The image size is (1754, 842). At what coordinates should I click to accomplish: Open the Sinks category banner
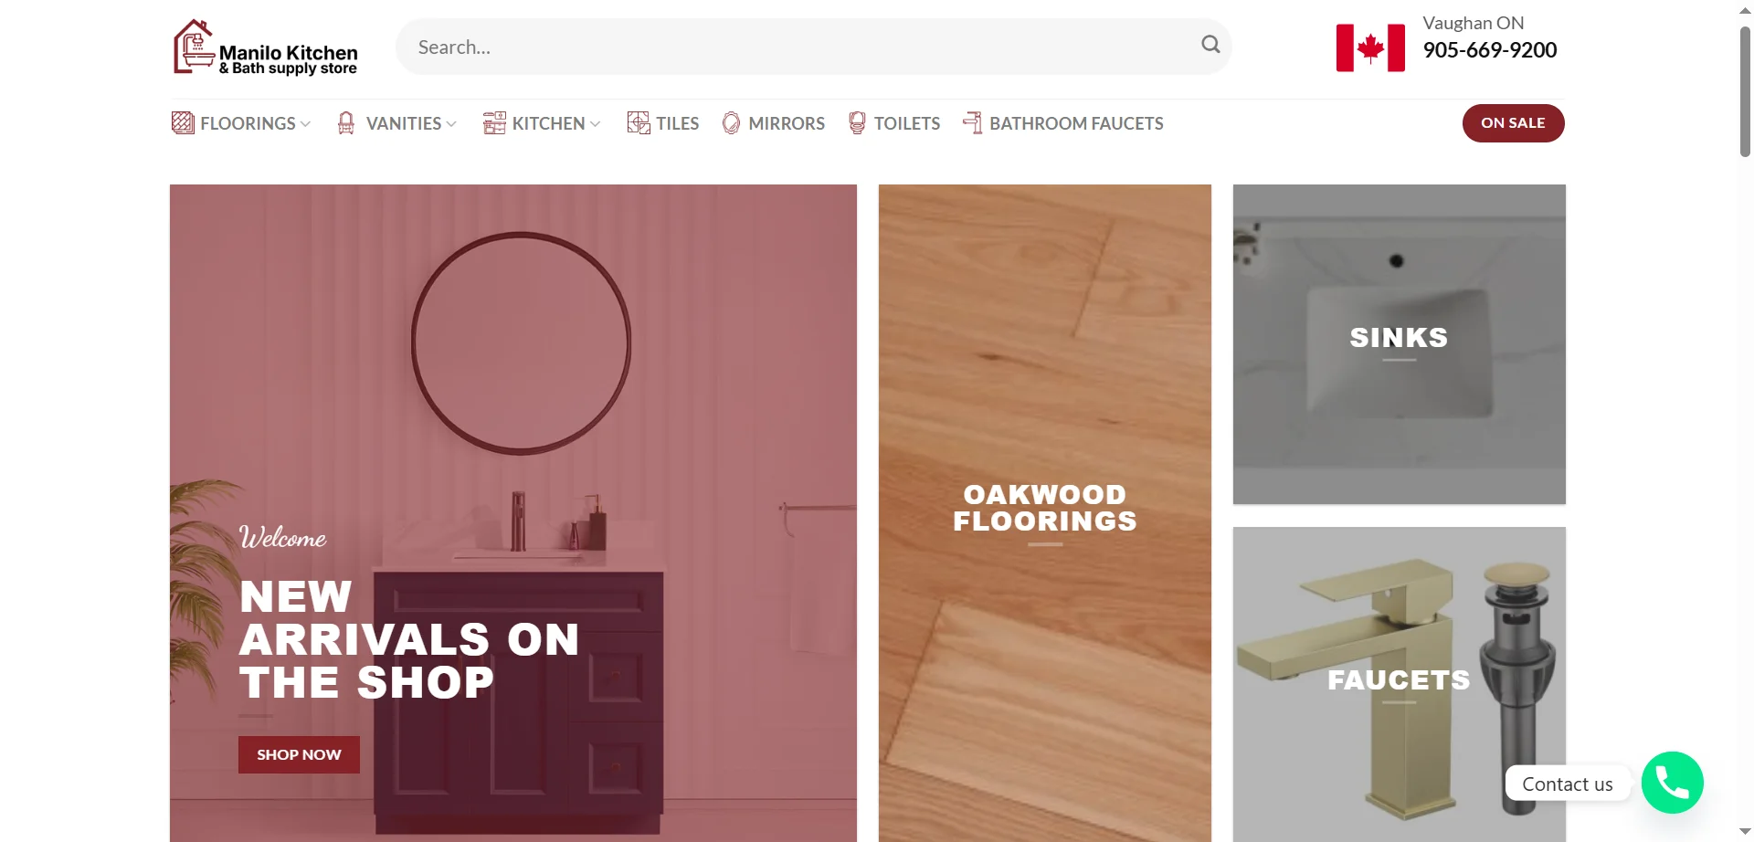click(1399, 344)
